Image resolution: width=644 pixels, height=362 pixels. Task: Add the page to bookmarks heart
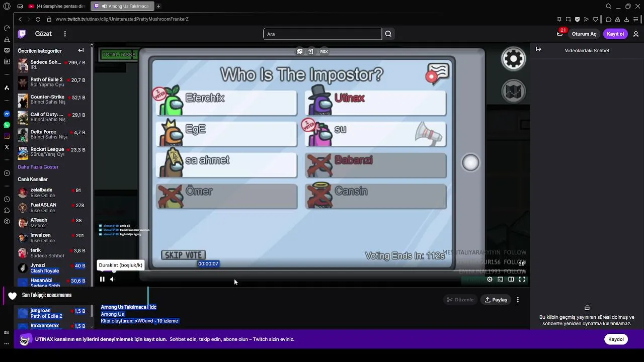pos(596,19)
